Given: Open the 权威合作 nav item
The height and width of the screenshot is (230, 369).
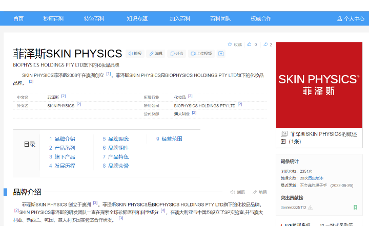Looking at the screenshot, I should [261, 18].
